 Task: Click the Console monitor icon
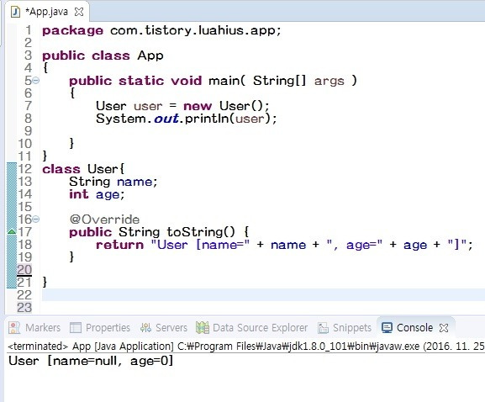tap(387, 328)
